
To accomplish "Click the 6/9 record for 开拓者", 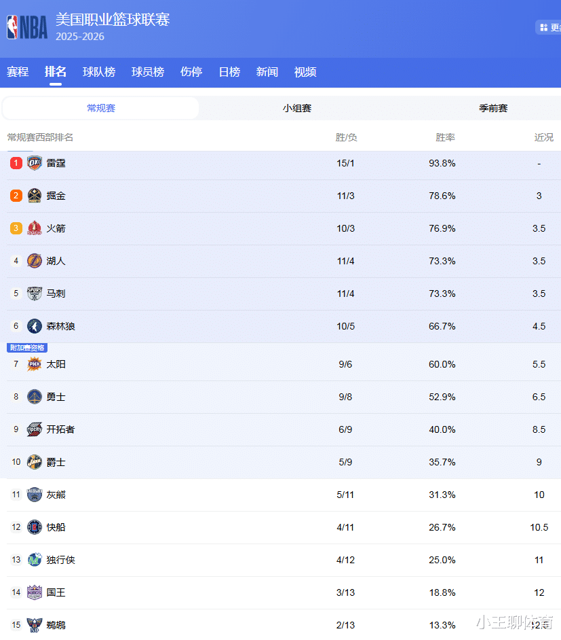I will (345, 430).
